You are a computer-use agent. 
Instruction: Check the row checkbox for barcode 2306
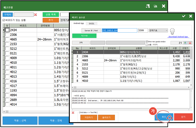coord(7,35)
